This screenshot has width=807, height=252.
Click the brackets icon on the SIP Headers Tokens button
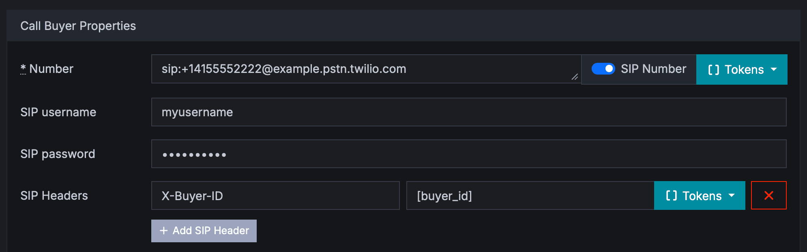pyautogui.click(x=673, y=196)
